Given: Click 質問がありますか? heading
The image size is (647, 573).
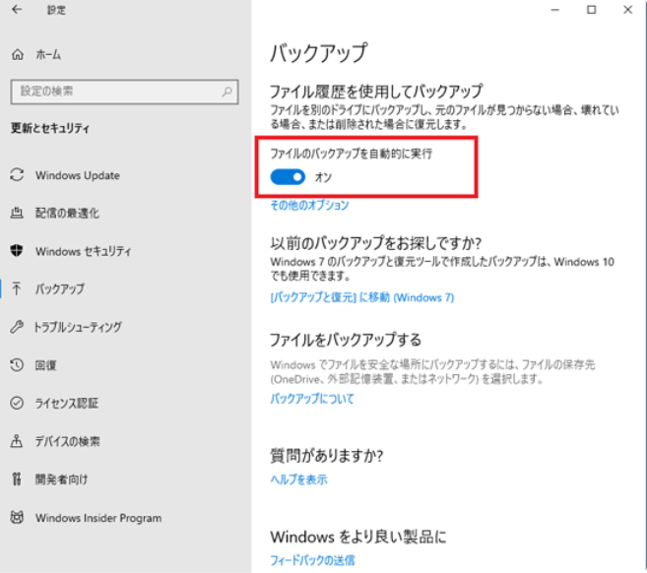Looking at the screenshot, I should coord(327,456).
